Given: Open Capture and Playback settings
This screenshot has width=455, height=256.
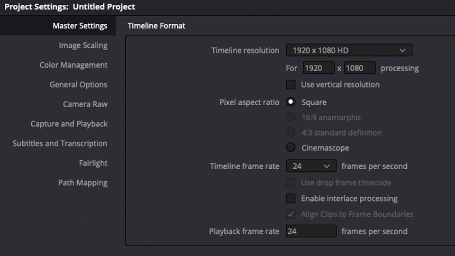Looking at the screenshot, I should pos(69,124).
